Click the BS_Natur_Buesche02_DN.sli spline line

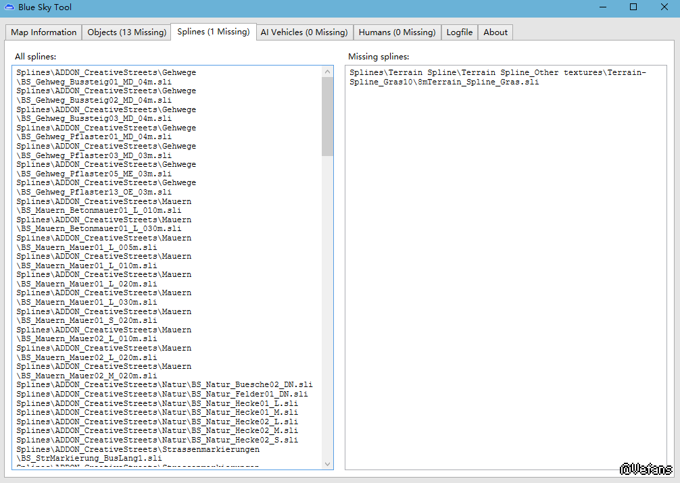[x=164, y=385]
